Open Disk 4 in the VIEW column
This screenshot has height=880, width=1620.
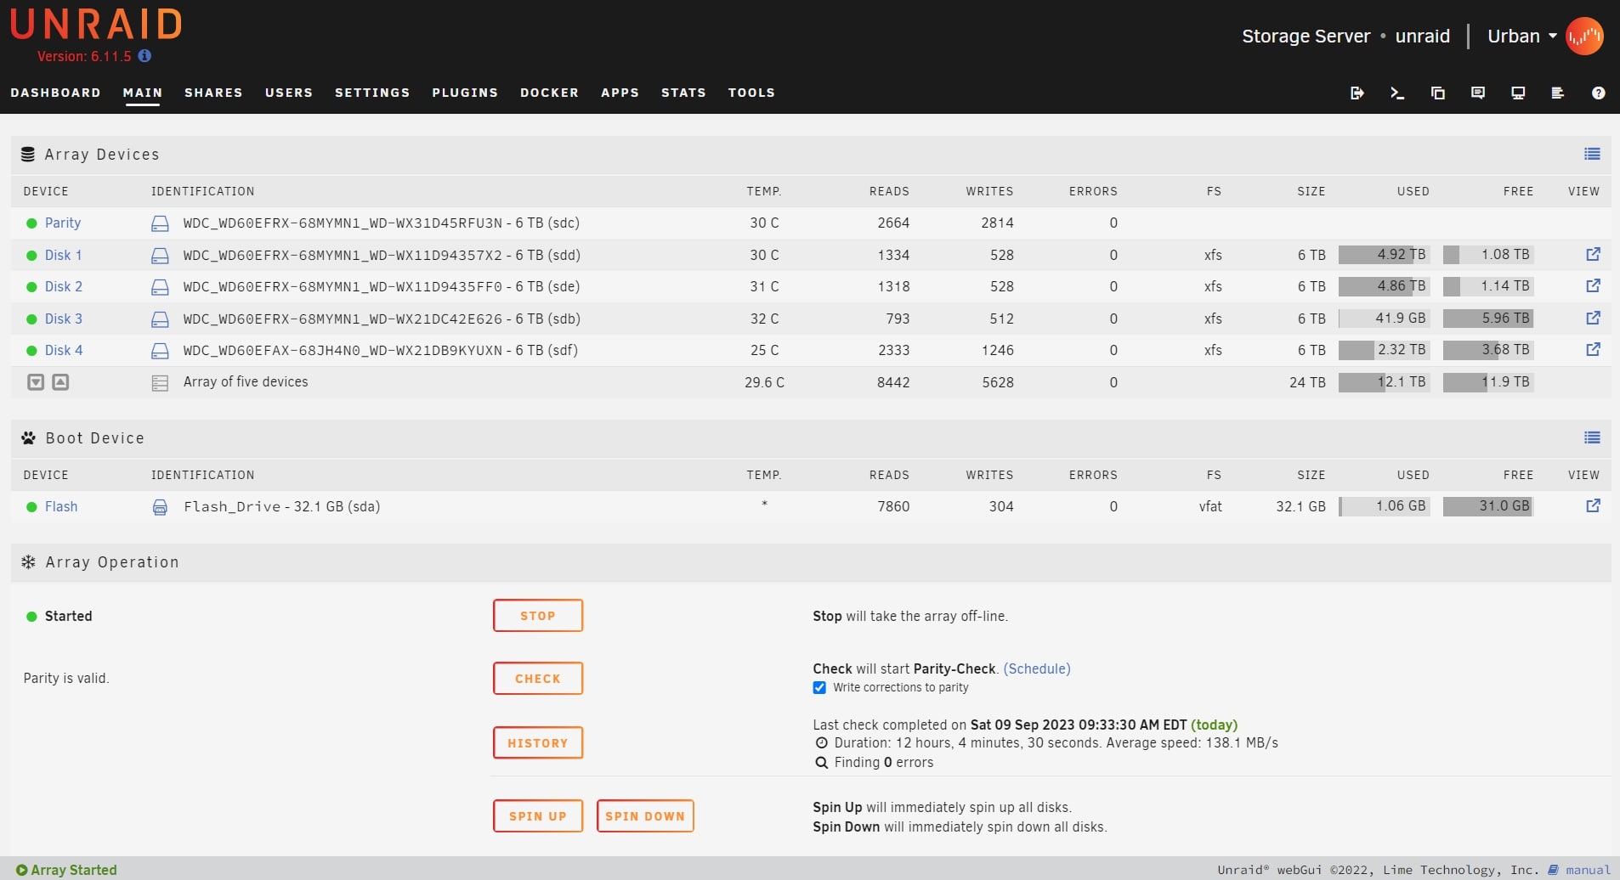point(1592,349)
